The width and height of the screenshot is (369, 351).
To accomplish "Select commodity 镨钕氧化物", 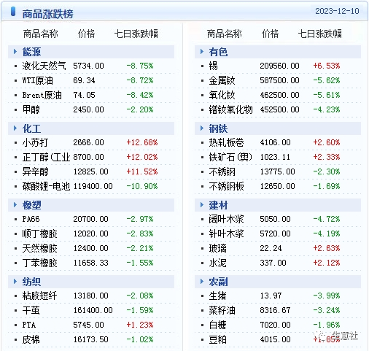I will [230, 109].
